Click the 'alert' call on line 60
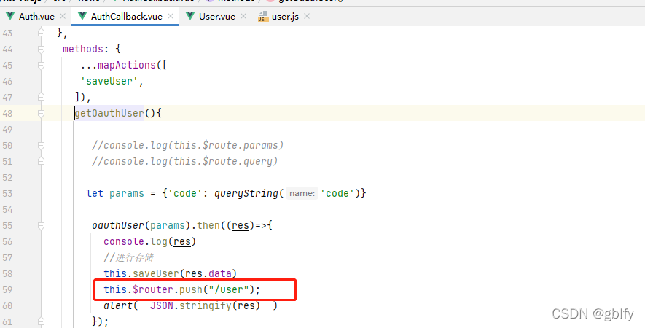 [x=118, y=306]
